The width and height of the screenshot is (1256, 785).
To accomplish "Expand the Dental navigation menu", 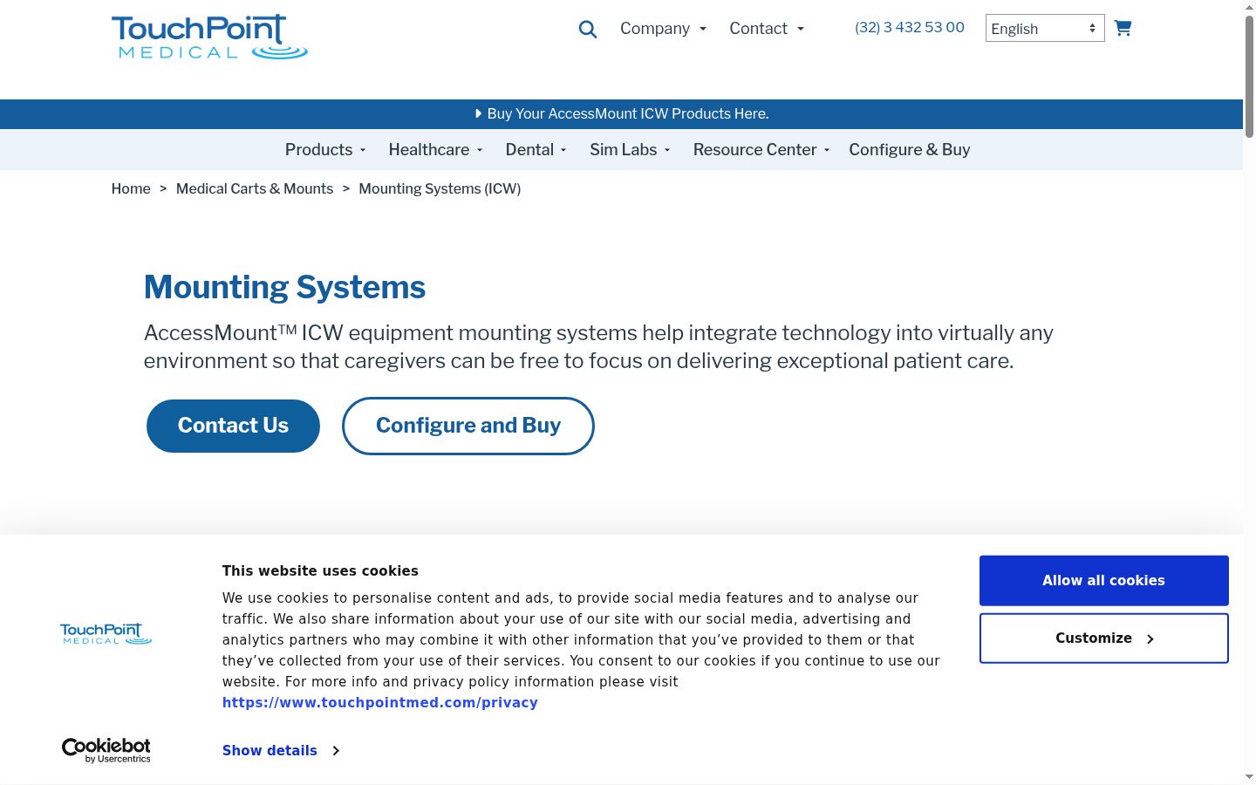I will click(536, 150).
